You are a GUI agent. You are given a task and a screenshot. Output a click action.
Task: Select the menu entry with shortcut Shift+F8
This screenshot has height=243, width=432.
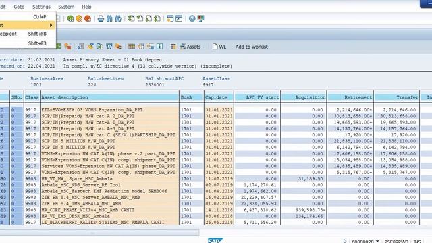pos(28,34)
